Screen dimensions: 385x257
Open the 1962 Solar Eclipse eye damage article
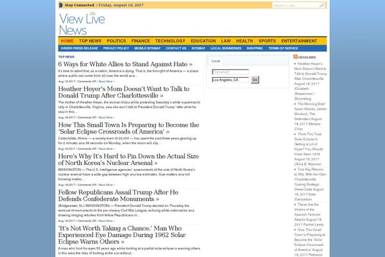122,235
